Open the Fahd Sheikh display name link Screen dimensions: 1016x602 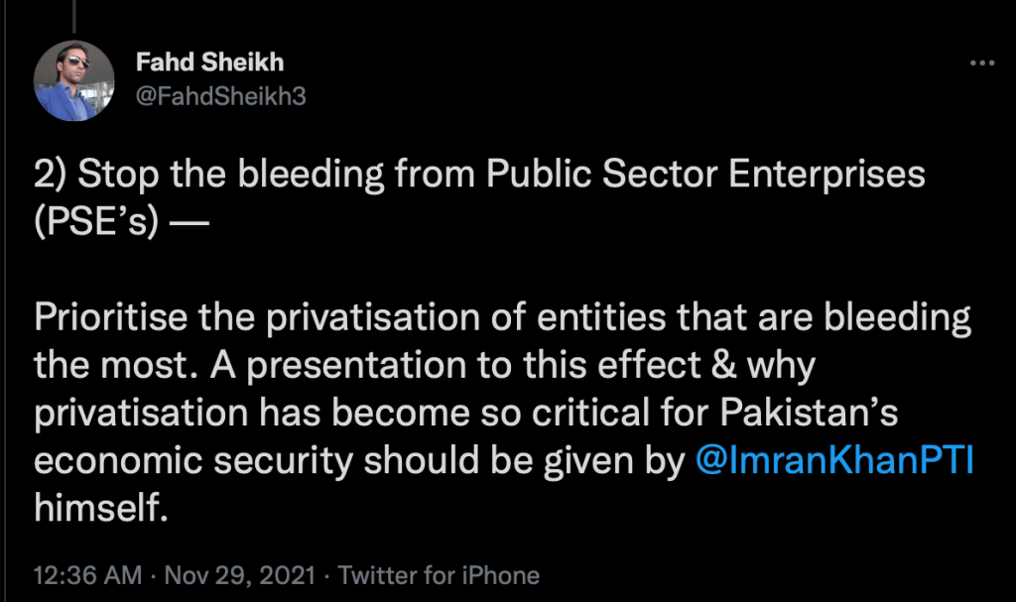209,61
